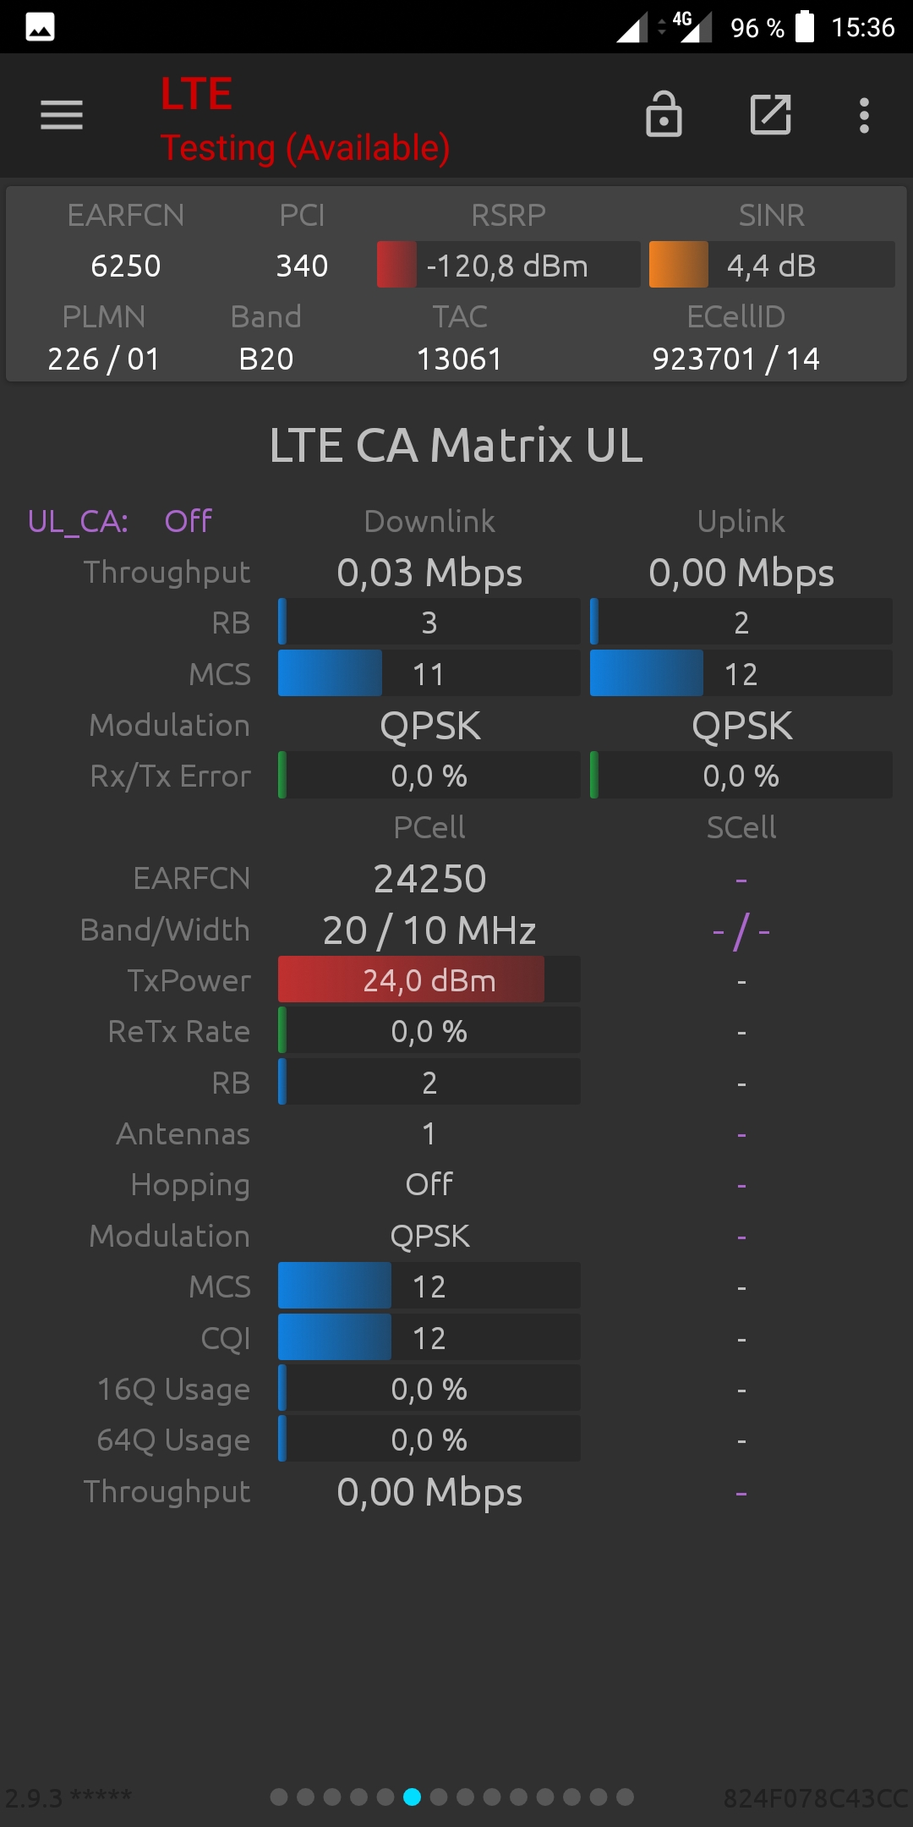
Task: Select the highlighted cyan page indicator dot
Action: [412, 1797]
